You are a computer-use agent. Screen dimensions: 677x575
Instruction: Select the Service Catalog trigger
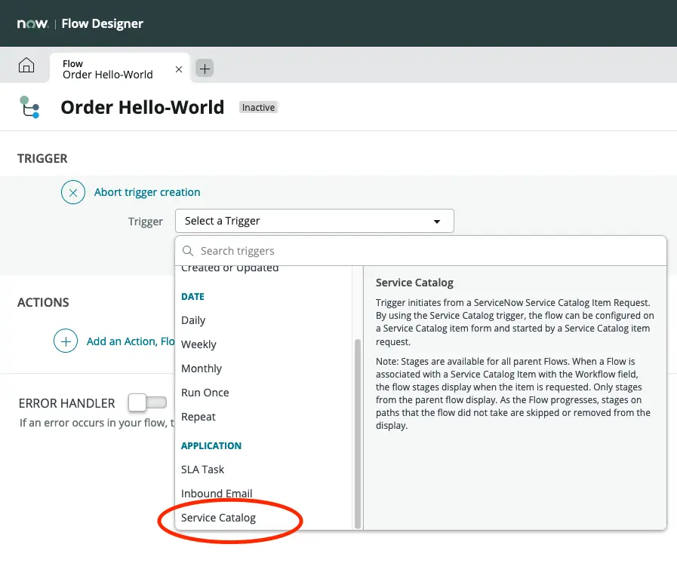(x=219, y=518)
